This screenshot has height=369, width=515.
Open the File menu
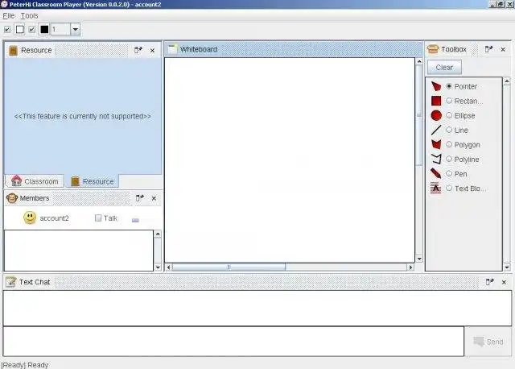[9, 15]
